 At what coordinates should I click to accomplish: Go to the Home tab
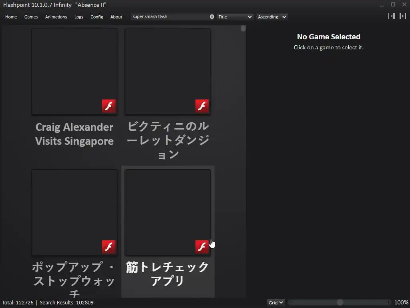[x=11, y=17]
